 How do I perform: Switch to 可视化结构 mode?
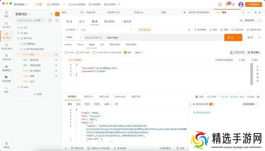point(237,53)
